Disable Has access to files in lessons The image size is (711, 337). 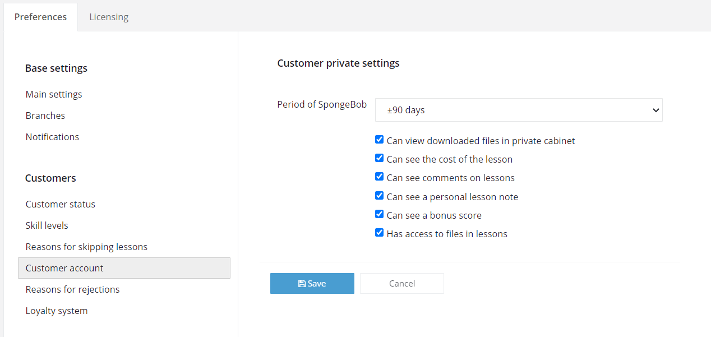coord(380,233)
